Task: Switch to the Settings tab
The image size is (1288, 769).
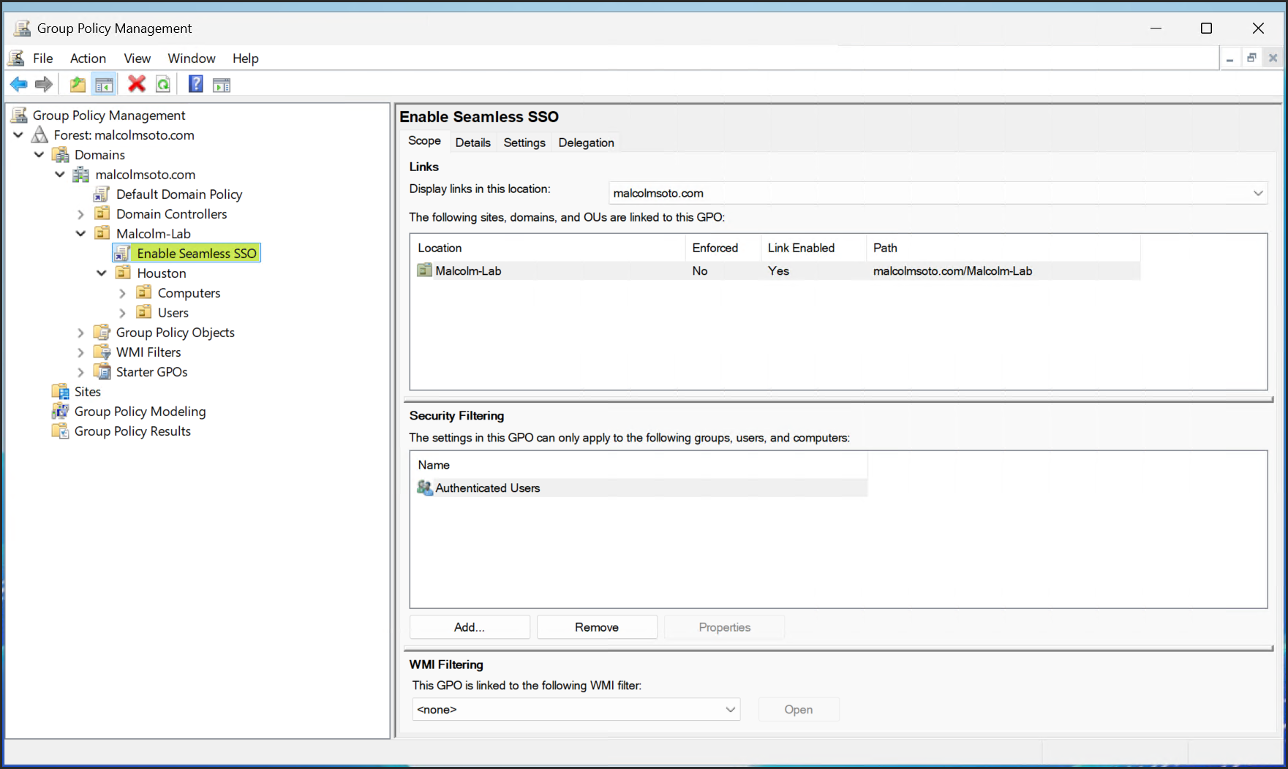Action: [524, 143]
